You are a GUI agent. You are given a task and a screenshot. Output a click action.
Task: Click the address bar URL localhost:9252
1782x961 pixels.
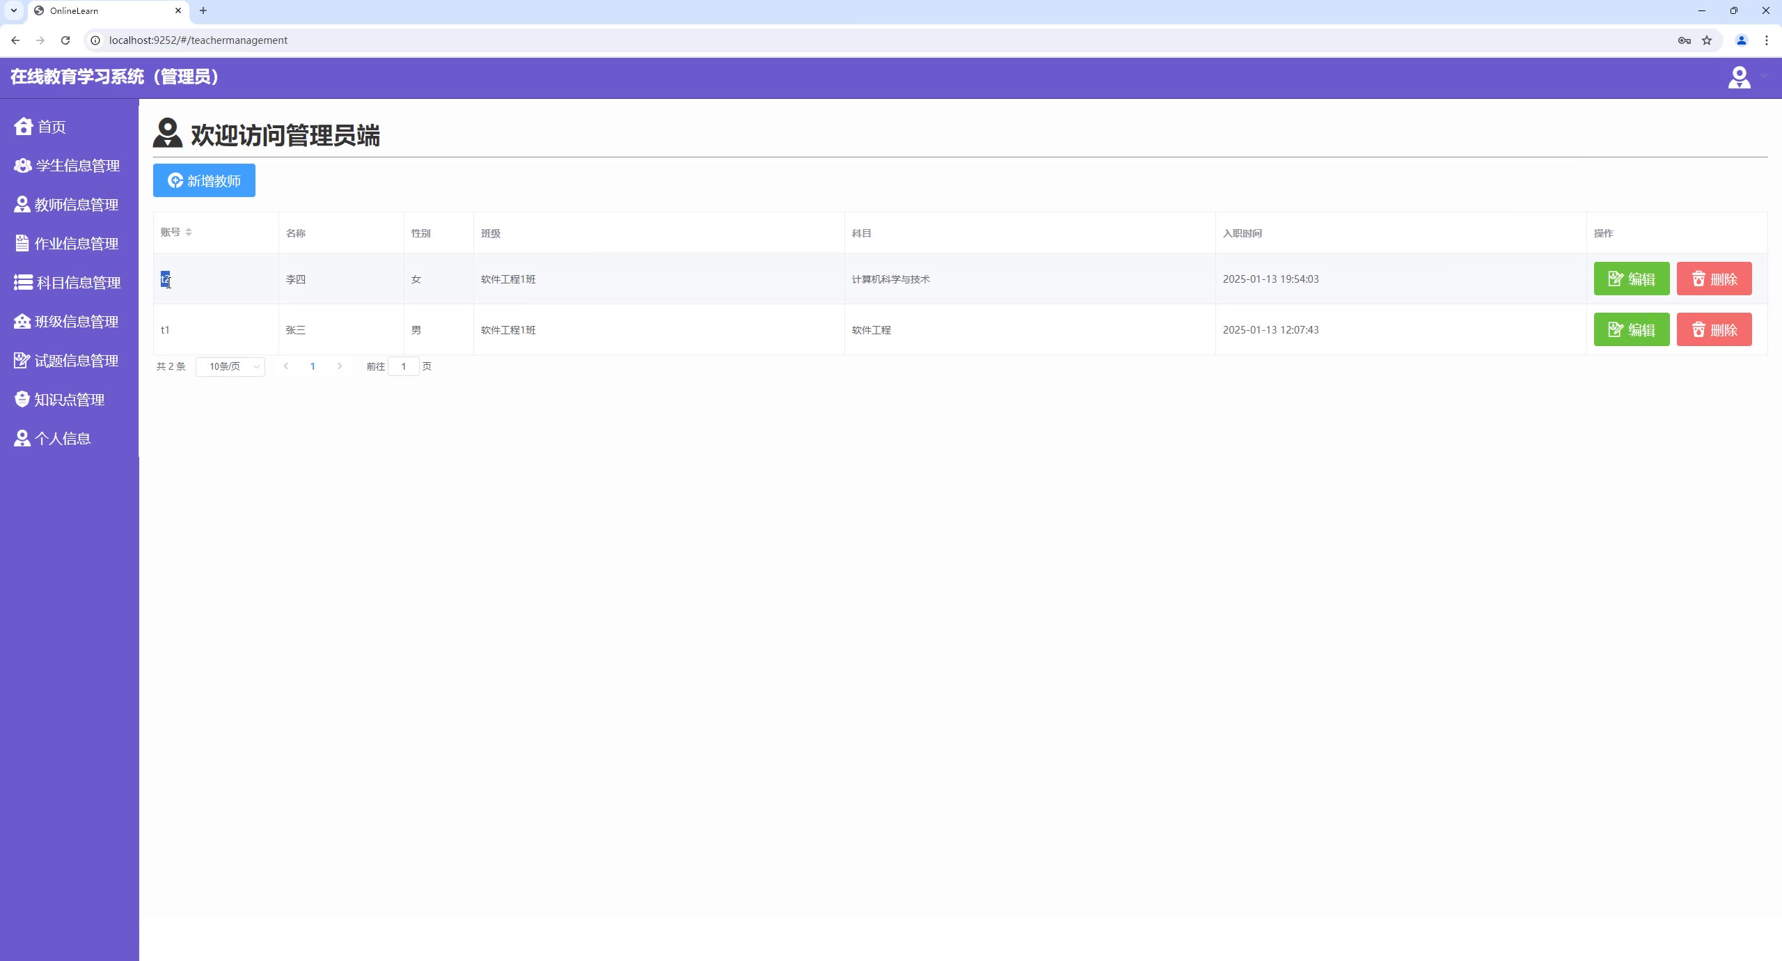click(198, 40)
